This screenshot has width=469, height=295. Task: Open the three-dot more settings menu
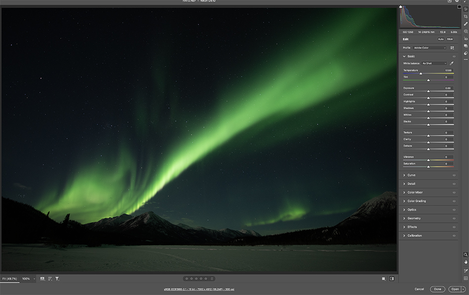466,60
